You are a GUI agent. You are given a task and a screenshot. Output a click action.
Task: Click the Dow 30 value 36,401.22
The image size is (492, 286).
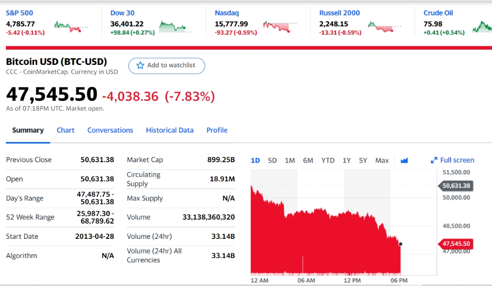[x=127, y=24]
